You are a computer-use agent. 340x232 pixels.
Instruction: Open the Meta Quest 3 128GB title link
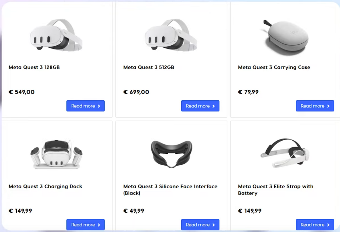34,67
